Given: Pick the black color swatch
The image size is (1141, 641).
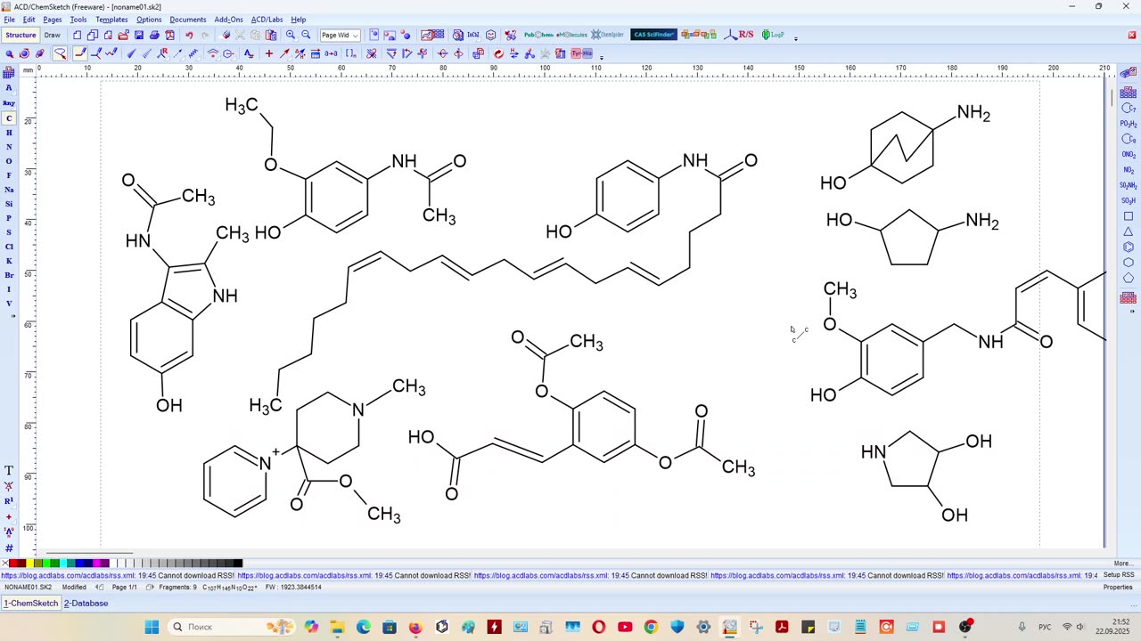Looking at the screenshot, I should [238, 564].
